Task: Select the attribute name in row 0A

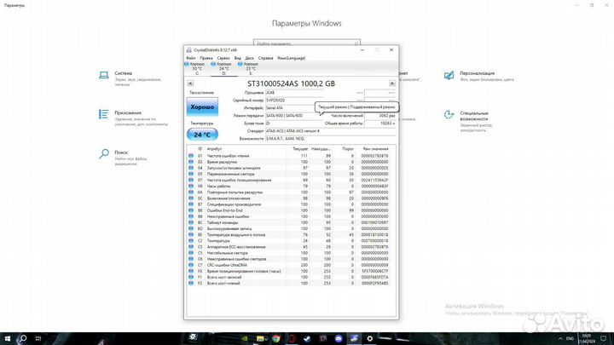Action: (x=235, y=192)
